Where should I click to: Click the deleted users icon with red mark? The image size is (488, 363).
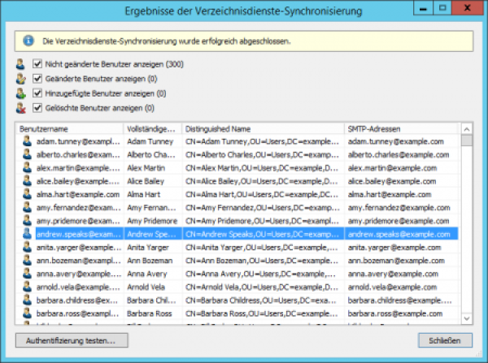pos(20,107)
